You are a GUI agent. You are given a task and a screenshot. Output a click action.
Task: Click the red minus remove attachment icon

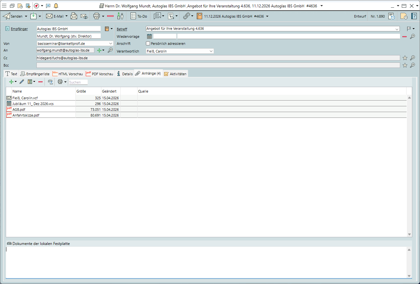tap(40, 82)
